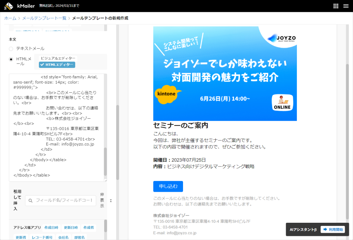Screen dimensions: 353x240
Task: Insert the 更新者 field tag
Action: [21, 237]
